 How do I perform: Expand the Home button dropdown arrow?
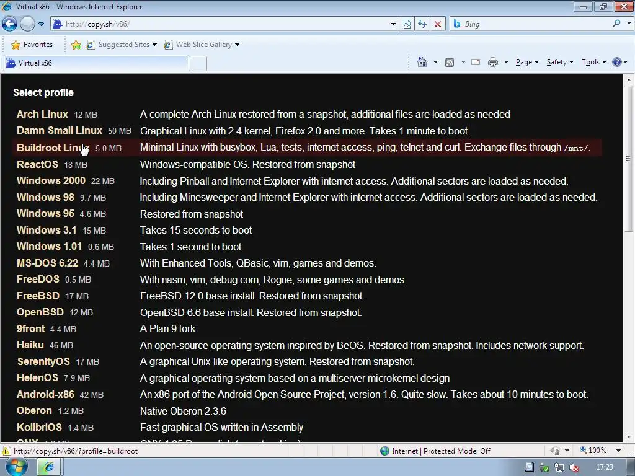[x=435, y=62]
